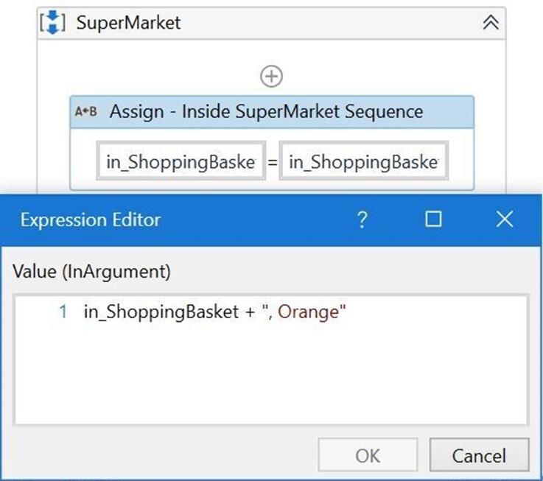Open Expression Editor help question mark
This screenshot has height=481, width=543.
[362, 220]
